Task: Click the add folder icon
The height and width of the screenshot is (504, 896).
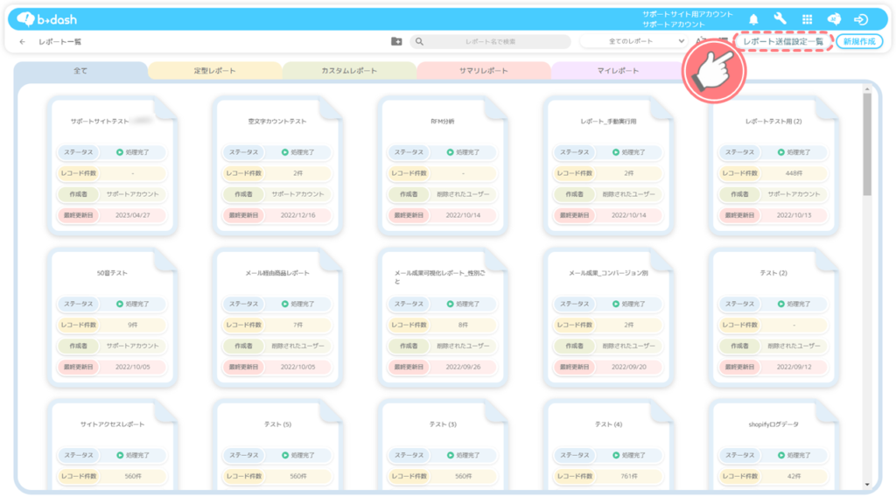Action: click(396, 41)
